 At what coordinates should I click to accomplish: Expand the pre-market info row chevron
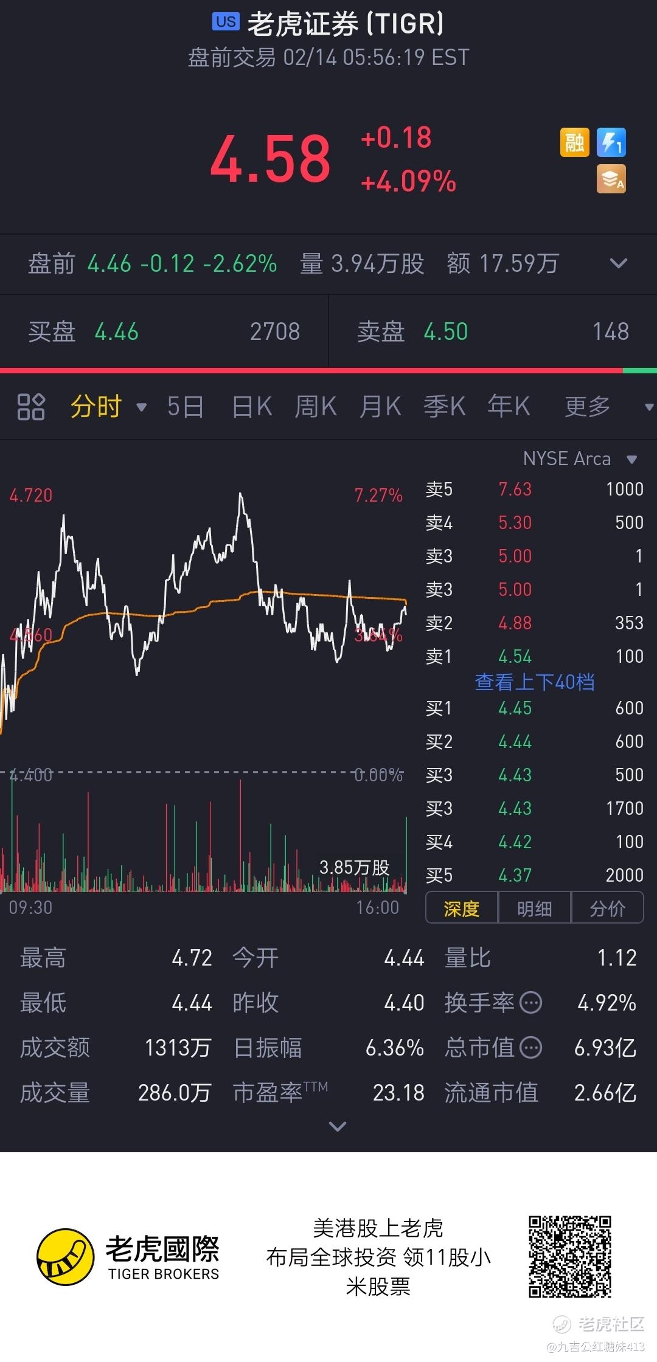(x=618, y=263)
